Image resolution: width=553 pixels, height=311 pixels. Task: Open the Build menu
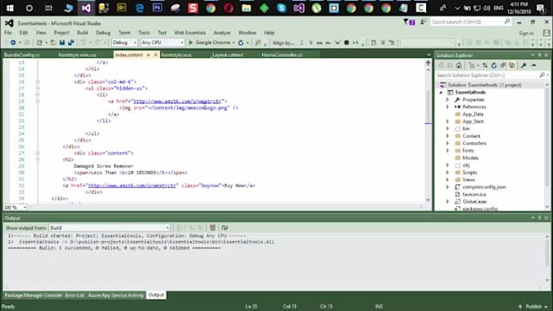pyautogui.click(x=82, y=33)
